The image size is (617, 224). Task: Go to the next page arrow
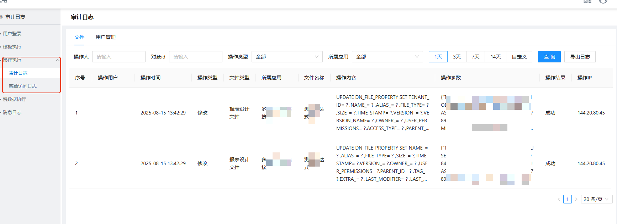576,199
